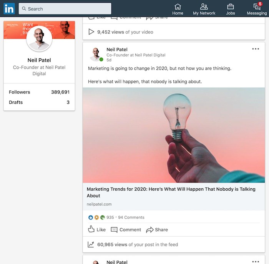This screenshot has width=269, height=264.
Task: Click the LinkedIn logo icon
Action: pyautogui.click(x=9, y=8)
